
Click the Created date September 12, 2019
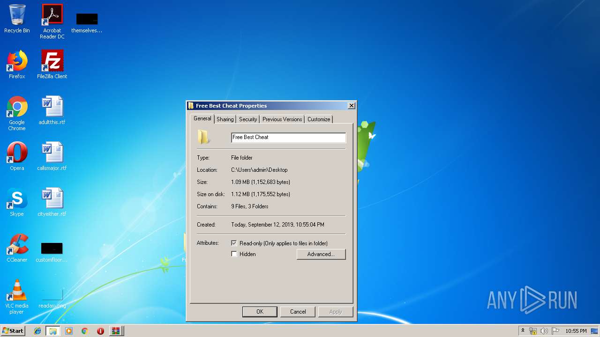coord(277,225)
